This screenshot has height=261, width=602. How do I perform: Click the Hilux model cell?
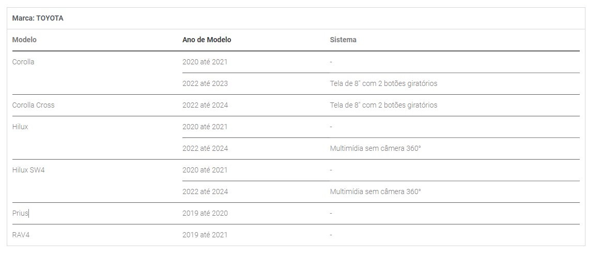pos(20,127)
